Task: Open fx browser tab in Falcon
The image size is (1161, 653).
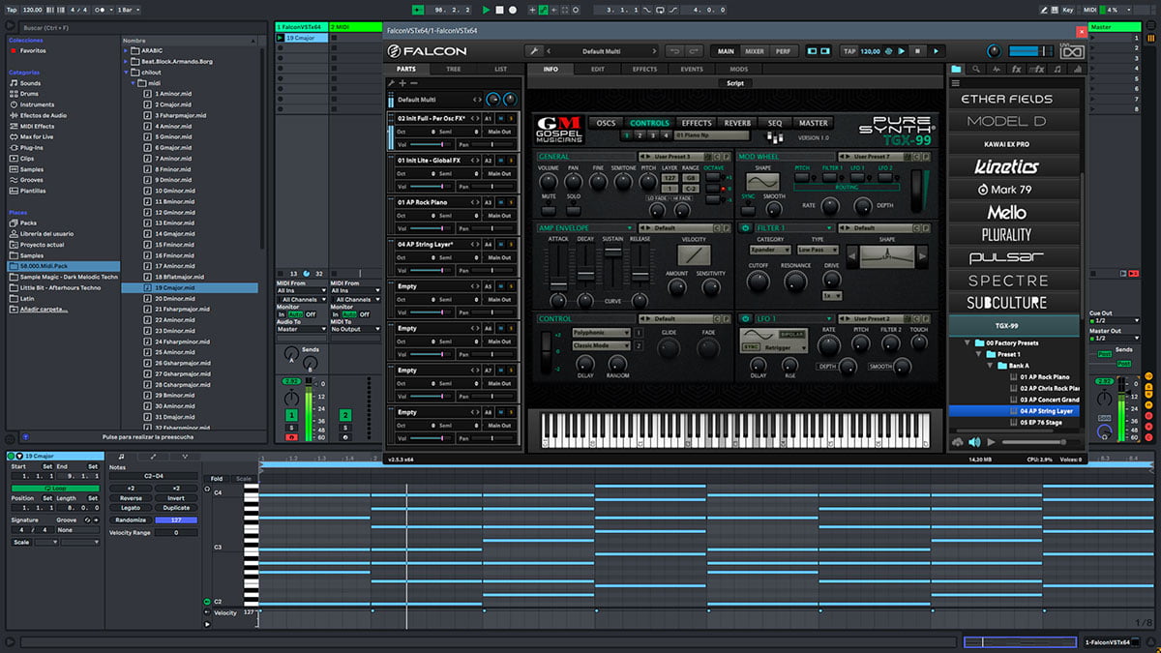Action: click(x=1016, y=69)
